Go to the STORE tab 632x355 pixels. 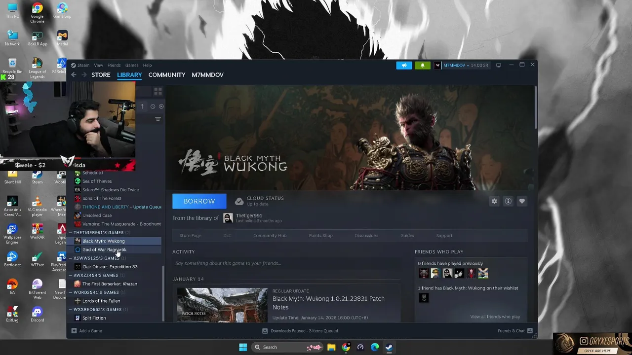[101, 75]
